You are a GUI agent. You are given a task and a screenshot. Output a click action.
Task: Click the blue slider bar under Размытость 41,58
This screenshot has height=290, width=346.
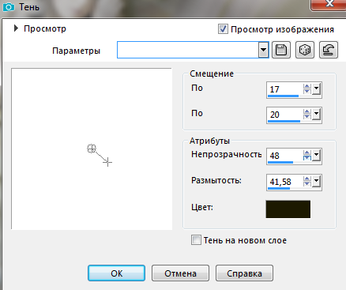[279, 188]
